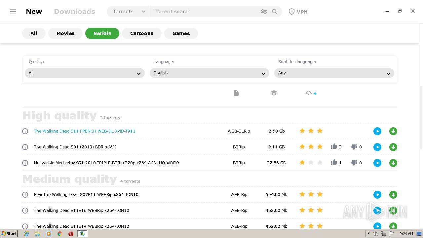Click the magnifier search icon
423x238 pixels.
coord(275,12)
